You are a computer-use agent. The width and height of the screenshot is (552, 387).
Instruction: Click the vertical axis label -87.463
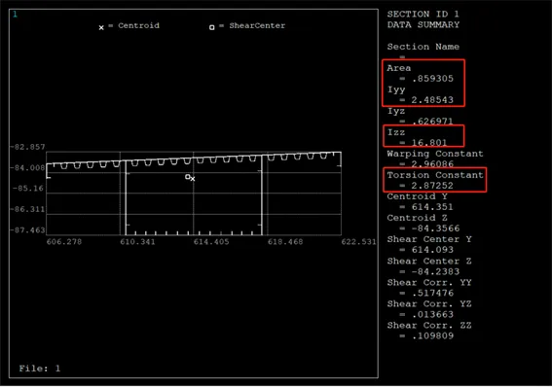pyautogui.click(x=27, y=230)
